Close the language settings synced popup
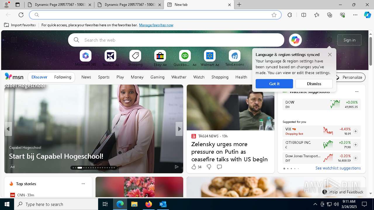Viewport: 374px width, 210px height. [x=330, y=55]
